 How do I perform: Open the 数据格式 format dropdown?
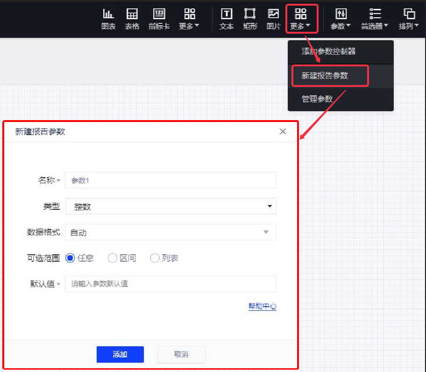click(x=170, y=232)
